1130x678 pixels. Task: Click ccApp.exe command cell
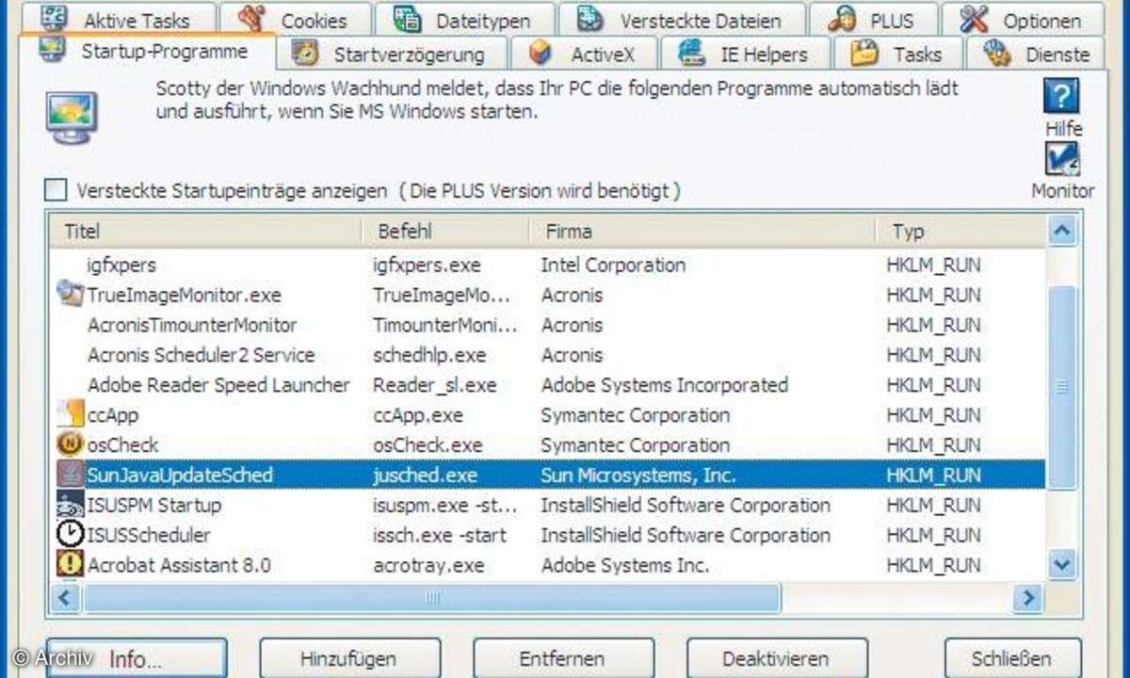tap(418, 415)
